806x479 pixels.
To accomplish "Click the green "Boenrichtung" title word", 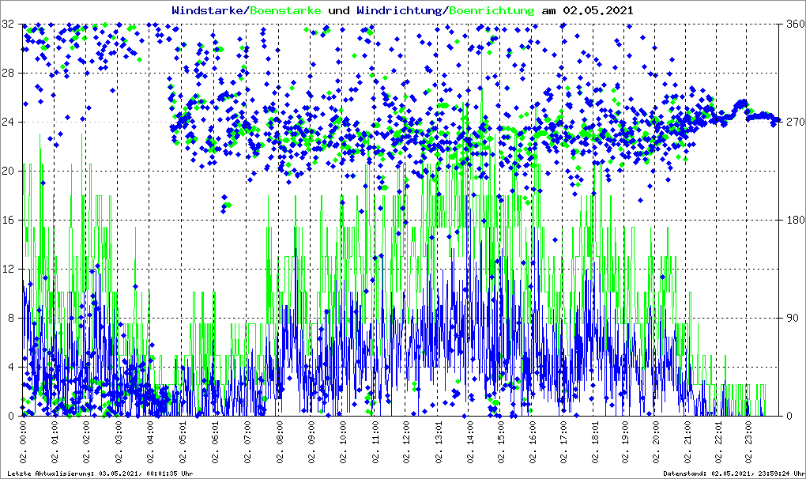I will click(491, 11).
